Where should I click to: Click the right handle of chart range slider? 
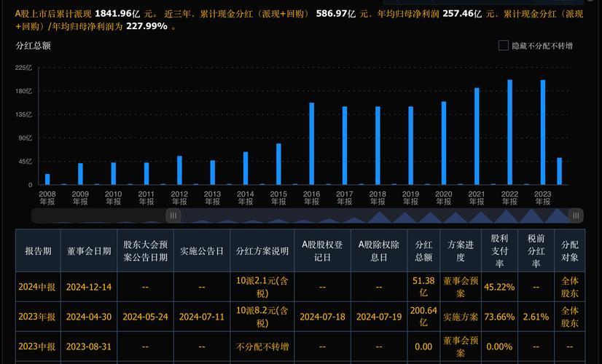coord(576,215)
